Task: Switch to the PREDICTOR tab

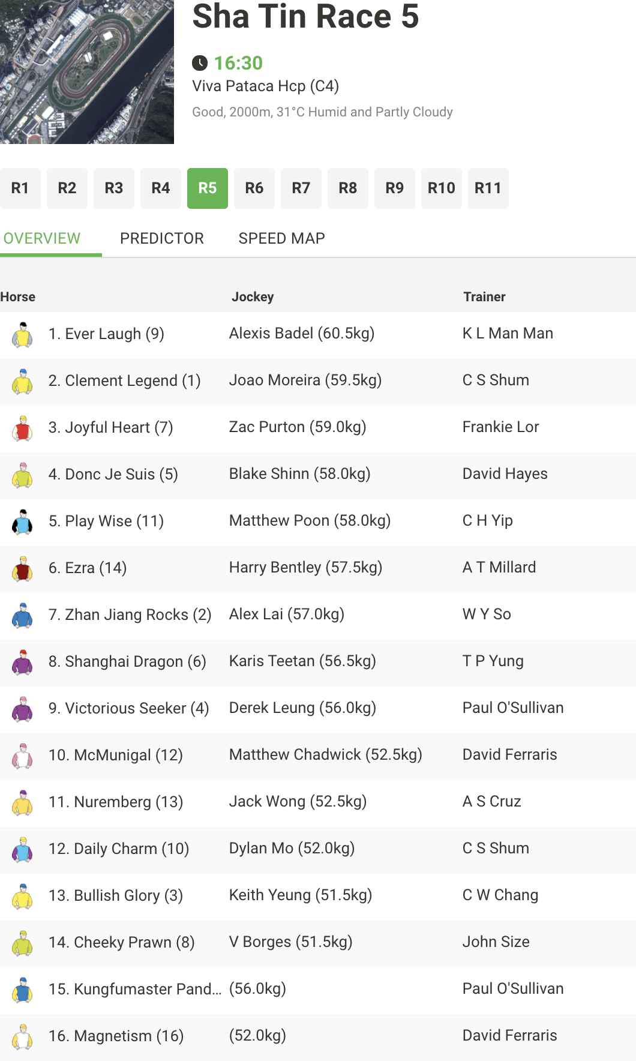Action: (x=162, y=238)
